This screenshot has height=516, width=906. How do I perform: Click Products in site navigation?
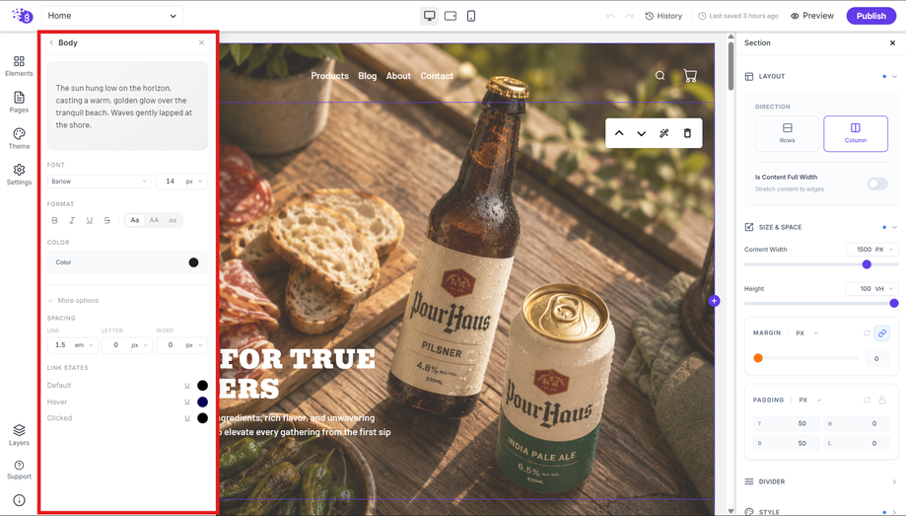pyautogui.click(x=330, y=76)
